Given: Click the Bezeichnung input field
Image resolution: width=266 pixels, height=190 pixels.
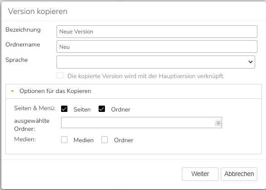Looking at the screenshot, I should pyautogui.click(x=157, y=32).
